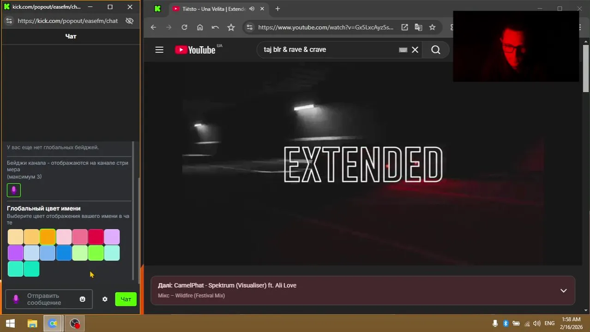
Task: Open Kick chat settings gear
Action: 105,299
